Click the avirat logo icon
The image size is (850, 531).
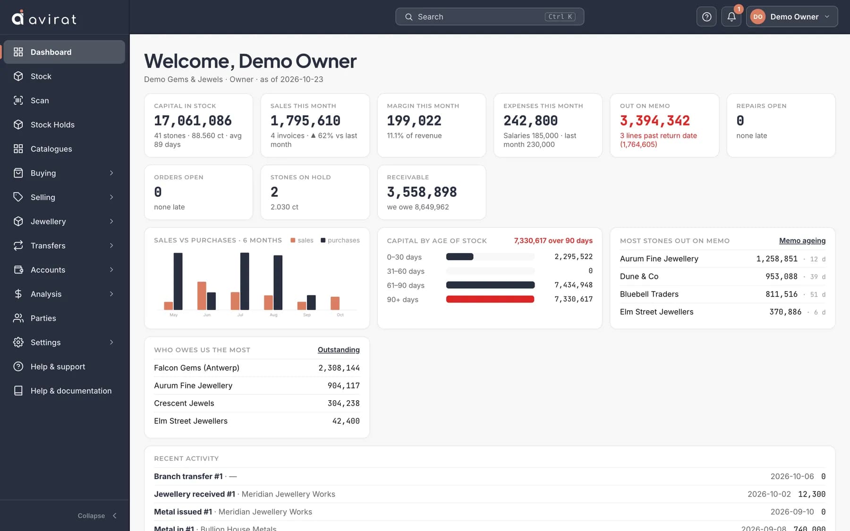[17, 17]
